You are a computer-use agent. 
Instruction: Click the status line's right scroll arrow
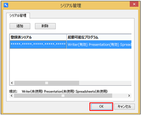click(129, 96)
